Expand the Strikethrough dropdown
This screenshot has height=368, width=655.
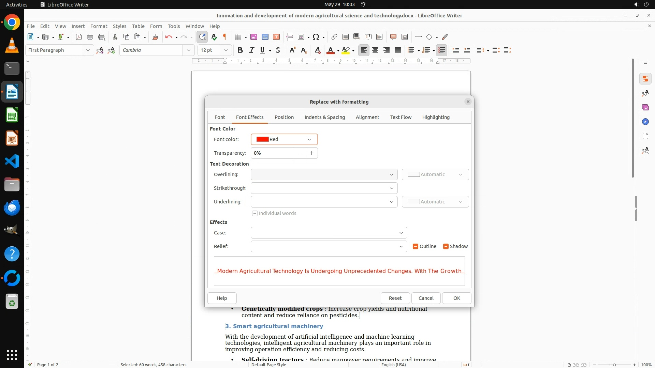(x=391, y=188)
